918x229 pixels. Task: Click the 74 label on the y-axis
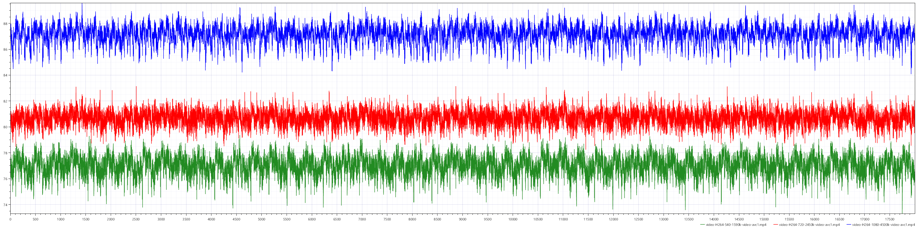(x=5, y=205)
